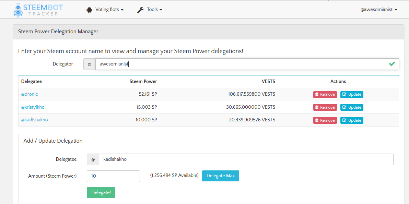Click the Steem Power column header
This screenshot has width=409, height=204.
click(143, 81)
